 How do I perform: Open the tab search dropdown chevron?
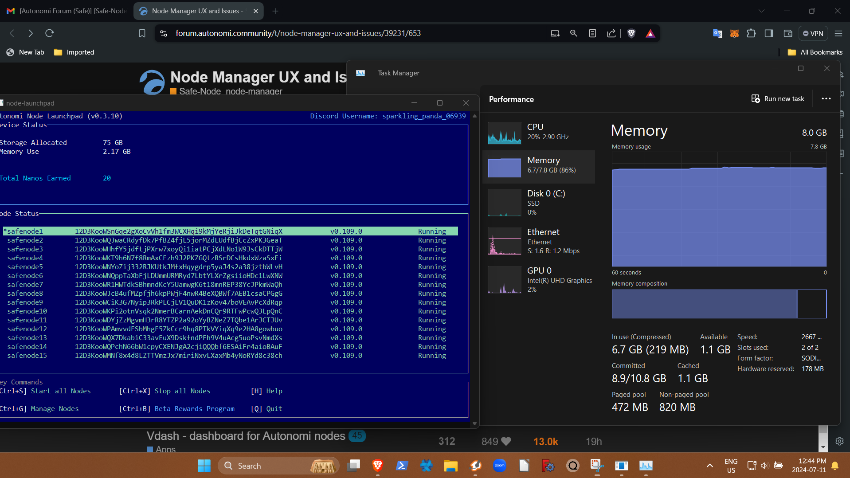click(x=761, y=11)
